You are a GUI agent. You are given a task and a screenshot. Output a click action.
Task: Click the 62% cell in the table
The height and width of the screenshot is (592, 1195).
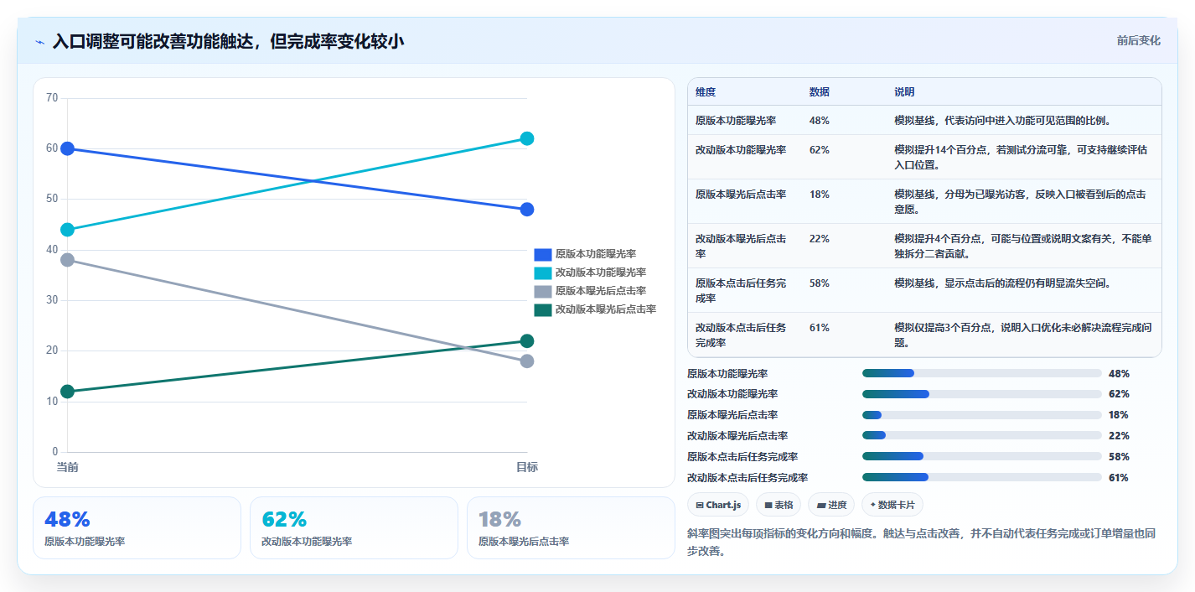pos(820,150)
